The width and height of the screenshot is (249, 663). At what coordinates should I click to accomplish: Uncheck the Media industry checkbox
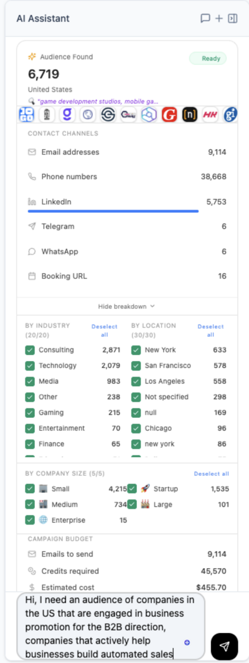coord(29,381)
